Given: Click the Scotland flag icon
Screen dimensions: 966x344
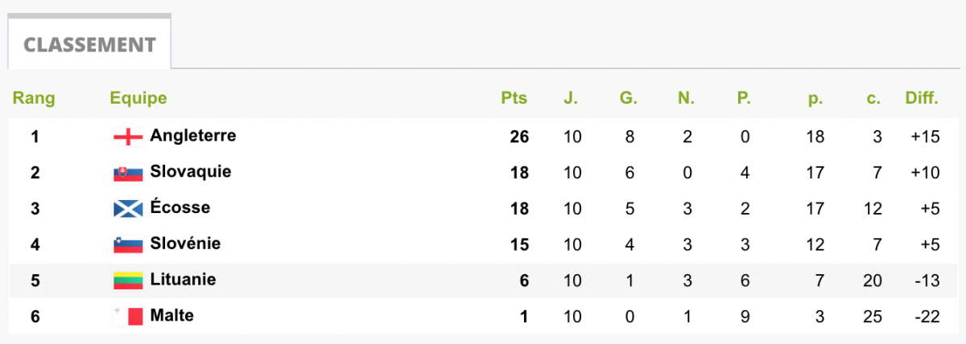Looking at the screenshot, I should (x=128, y=209).
